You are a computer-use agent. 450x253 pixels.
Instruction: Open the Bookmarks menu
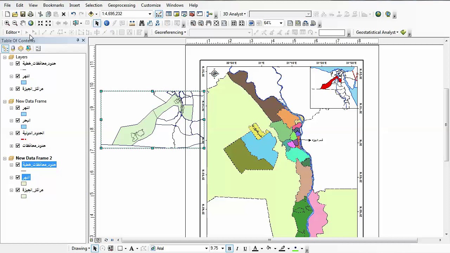[x=53, y=5]
